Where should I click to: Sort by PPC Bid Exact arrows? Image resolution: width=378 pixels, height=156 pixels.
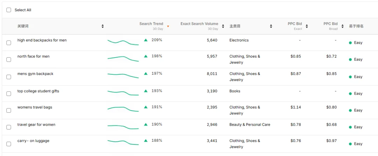tap(307, 26)
